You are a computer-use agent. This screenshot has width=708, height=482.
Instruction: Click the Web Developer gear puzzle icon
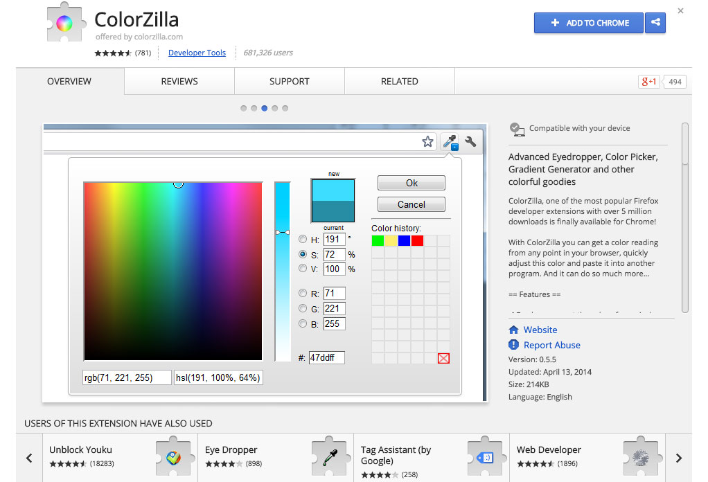pyautogui.click(x=641, y=457)
